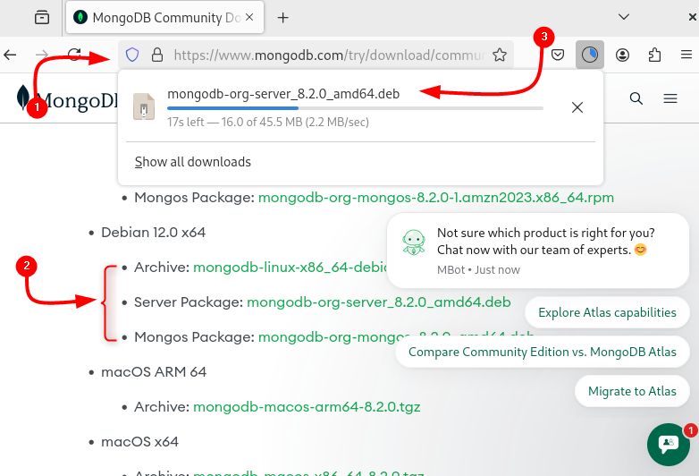Viewport: 699px width, 476px height.
Task: Toggle the Downloads toolbar button
Action: [590, 55]
